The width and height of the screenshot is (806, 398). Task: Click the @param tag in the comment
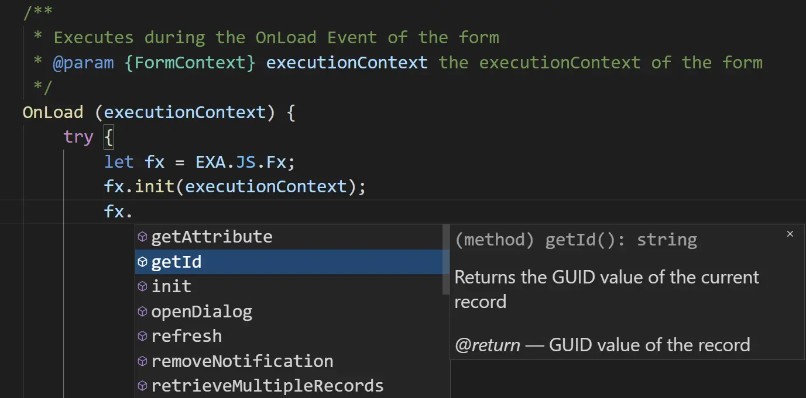click(x=83, y=63)
